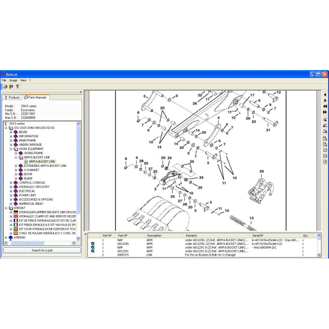
Task: Expand the BEGIN tree node
Action: (x=11, y=132)
